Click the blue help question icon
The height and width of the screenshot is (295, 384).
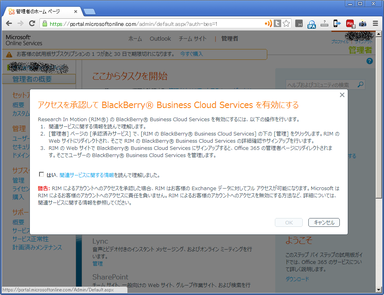click(x=370, y=61)
